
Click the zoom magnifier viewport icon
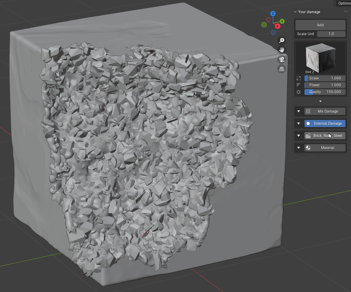(282, 40)
